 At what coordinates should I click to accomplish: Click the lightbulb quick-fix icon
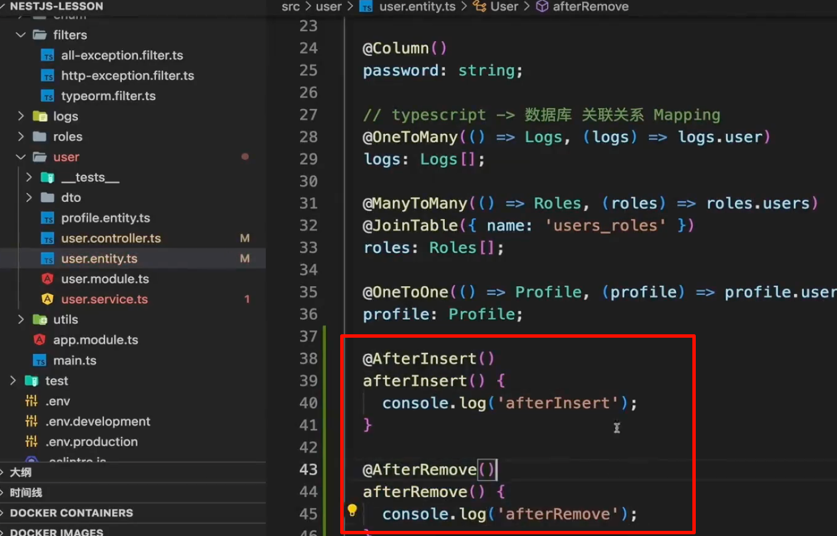coord(352,510)
